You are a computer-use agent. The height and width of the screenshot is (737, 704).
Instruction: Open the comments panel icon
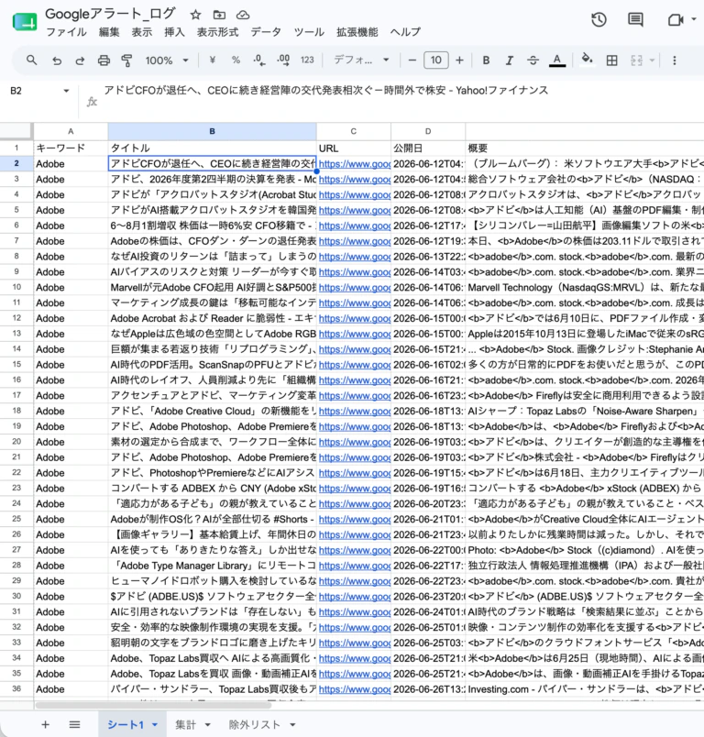[635, 19]
